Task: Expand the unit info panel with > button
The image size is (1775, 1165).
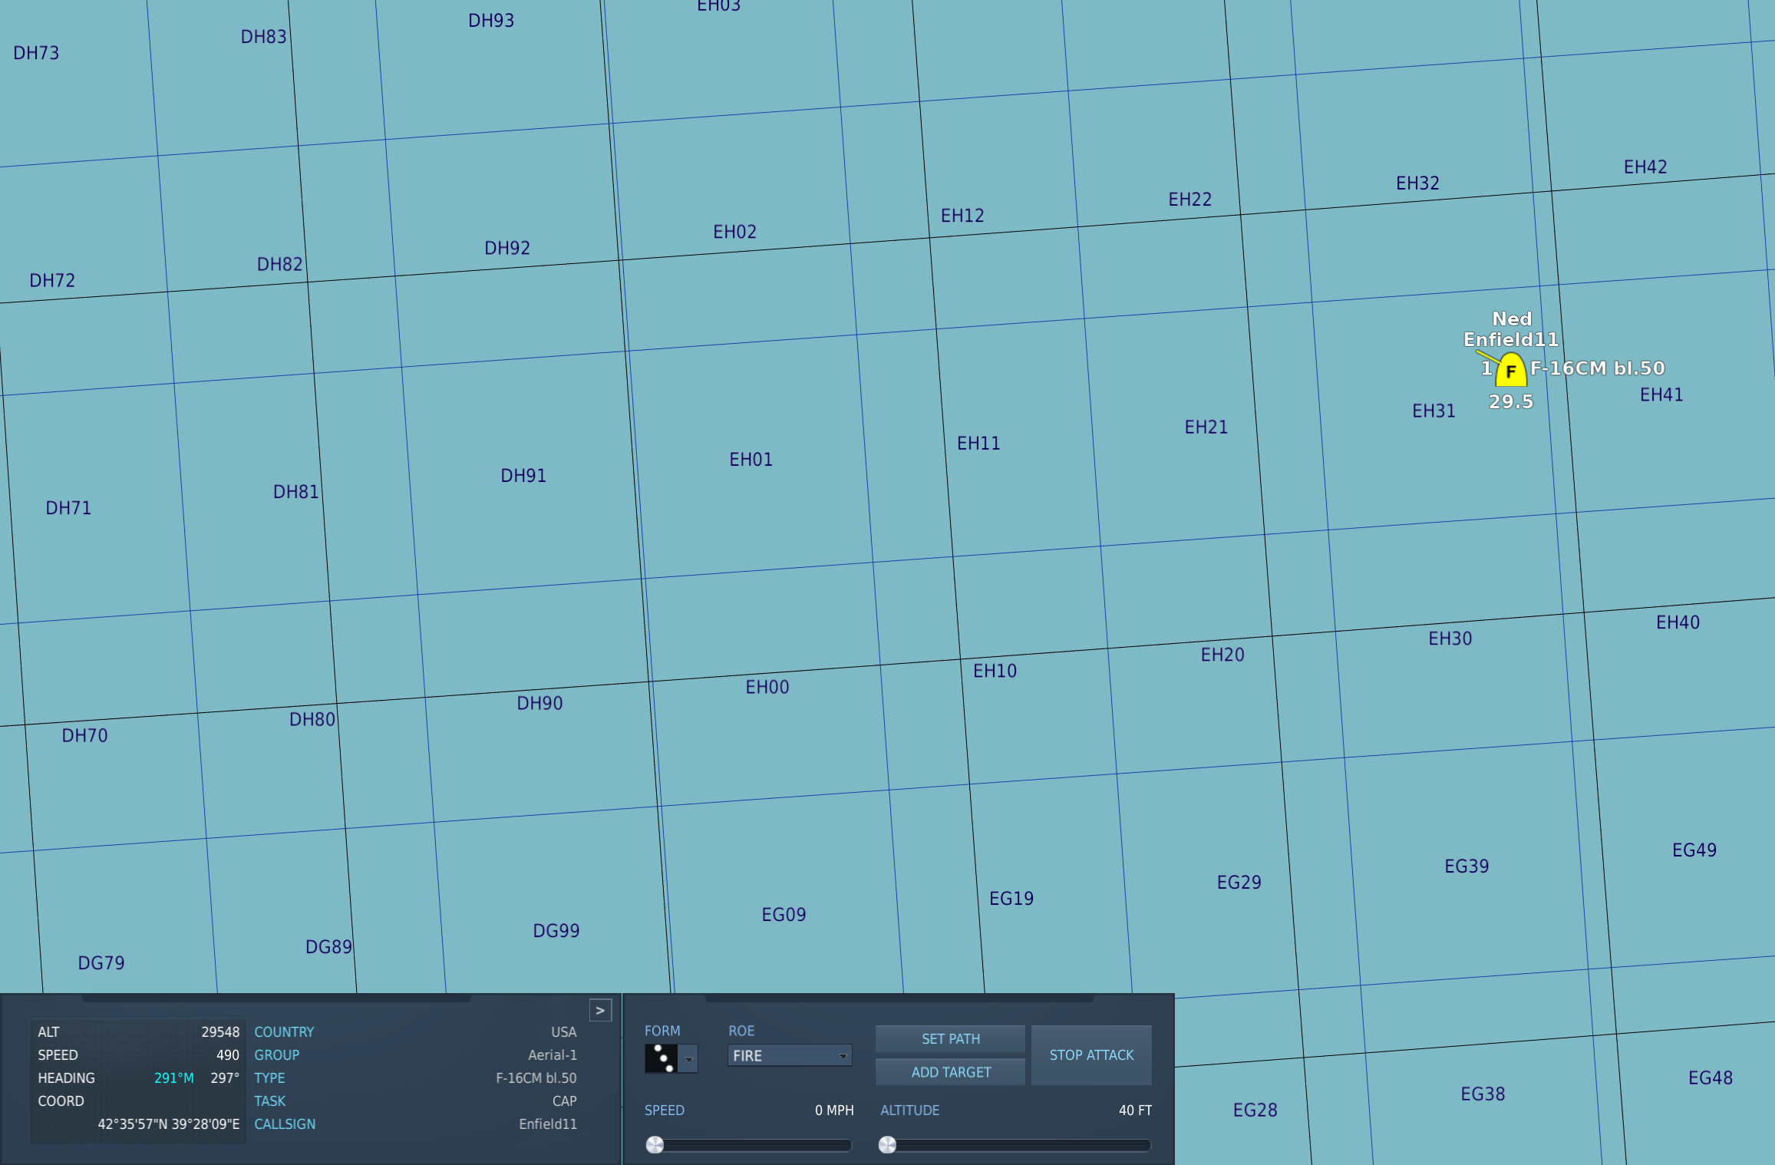Action: [x=600, y=1011]
